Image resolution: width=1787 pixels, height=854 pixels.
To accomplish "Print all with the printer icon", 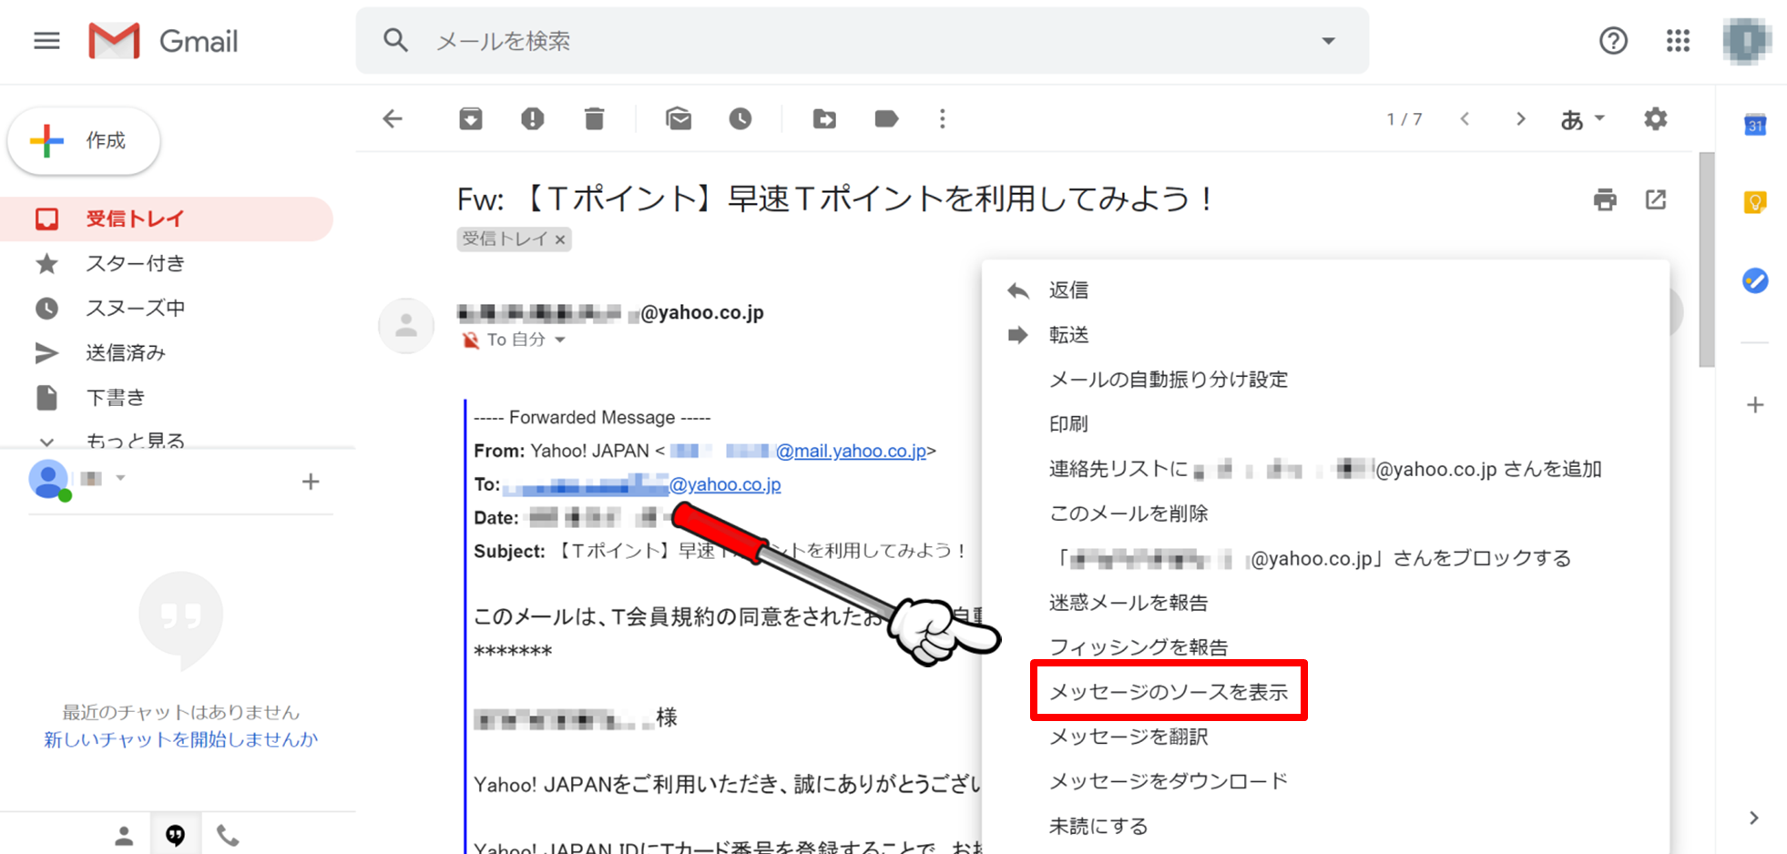I will coord(1605,199).
